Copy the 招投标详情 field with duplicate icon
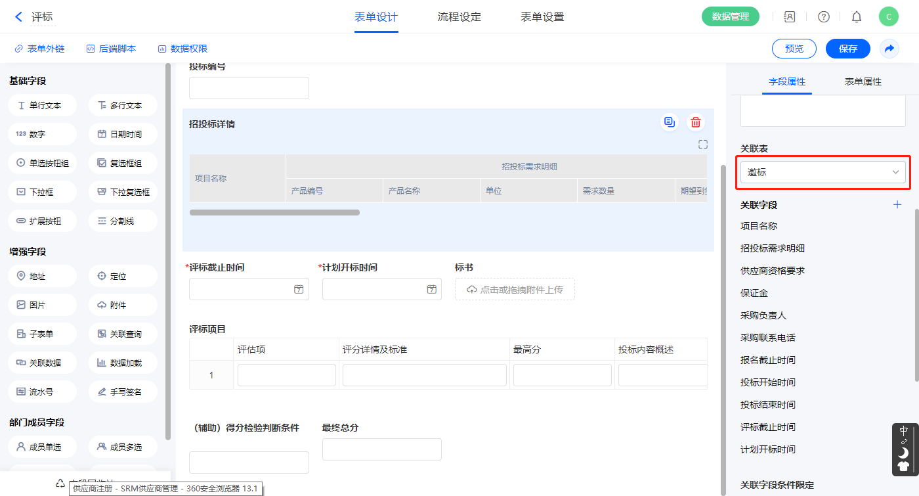The width and height of the screenshot is (919, 496). [x=669, y=122]
